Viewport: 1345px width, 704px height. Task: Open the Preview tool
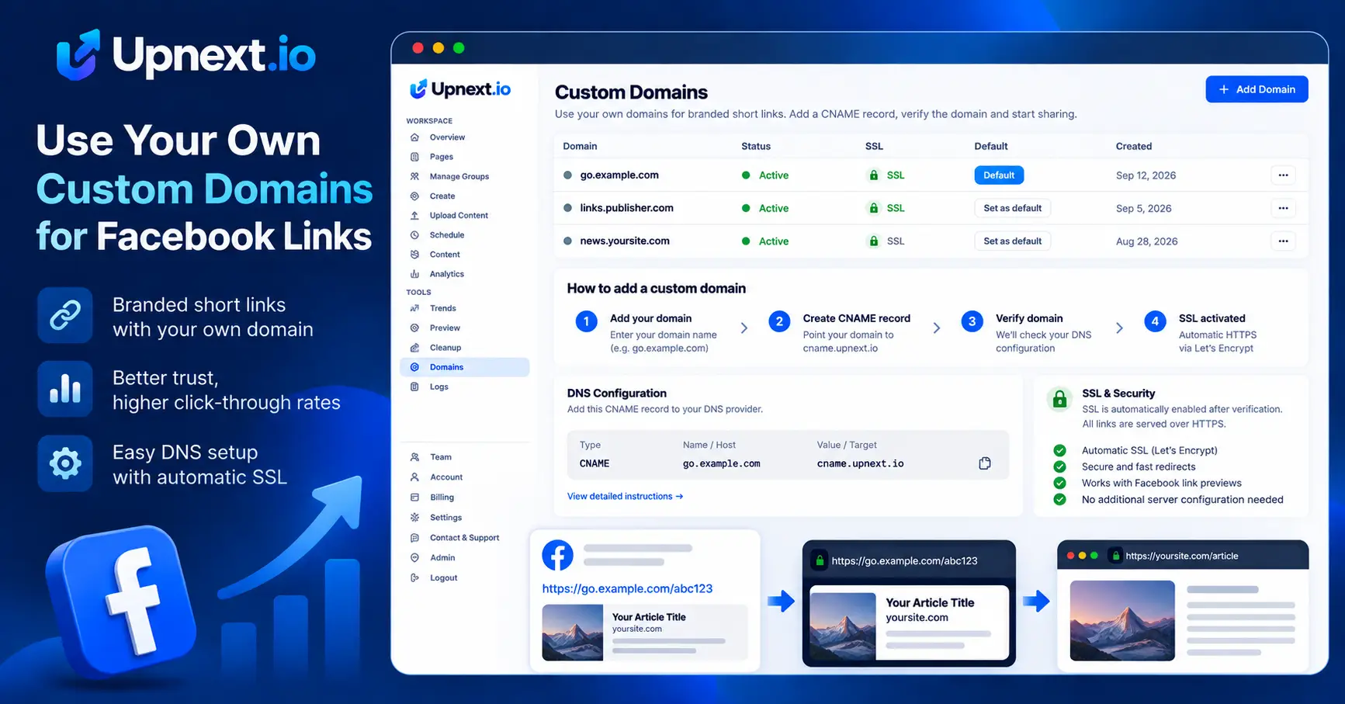click(445, 328)
